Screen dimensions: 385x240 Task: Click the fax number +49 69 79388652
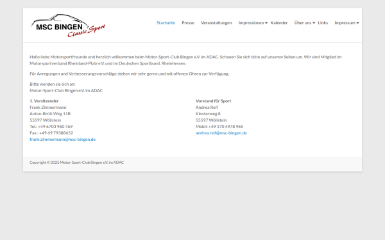point(56,133)
